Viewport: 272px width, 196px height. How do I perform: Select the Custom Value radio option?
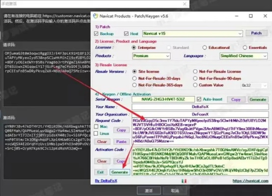(x=195, y=85)
